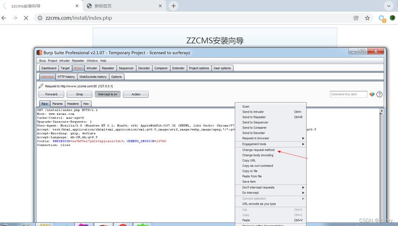Click the pencil edit icon beside Request to

(x=41, y=86)
